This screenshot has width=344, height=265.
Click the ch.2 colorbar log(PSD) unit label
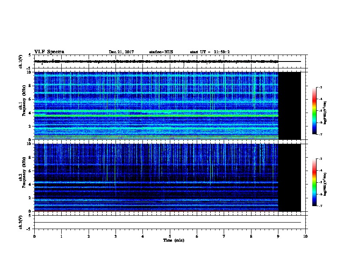click(325, 184)
